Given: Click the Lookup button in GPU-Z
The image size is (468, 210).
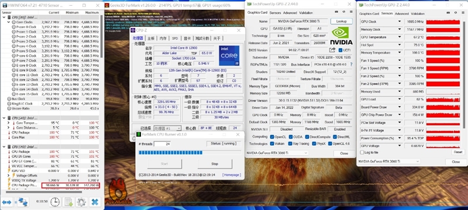Looking at the screenshot, I should pyautogui.click(x=342, y=22).
